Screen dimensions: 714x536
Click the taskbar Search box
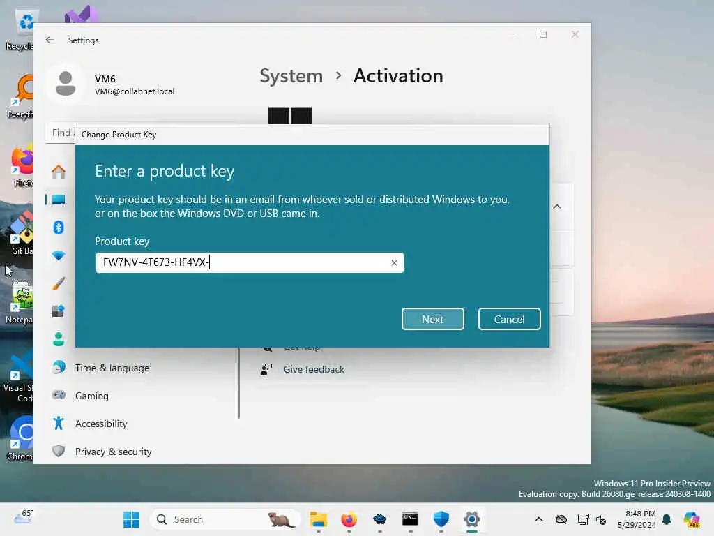click(225, 519)
